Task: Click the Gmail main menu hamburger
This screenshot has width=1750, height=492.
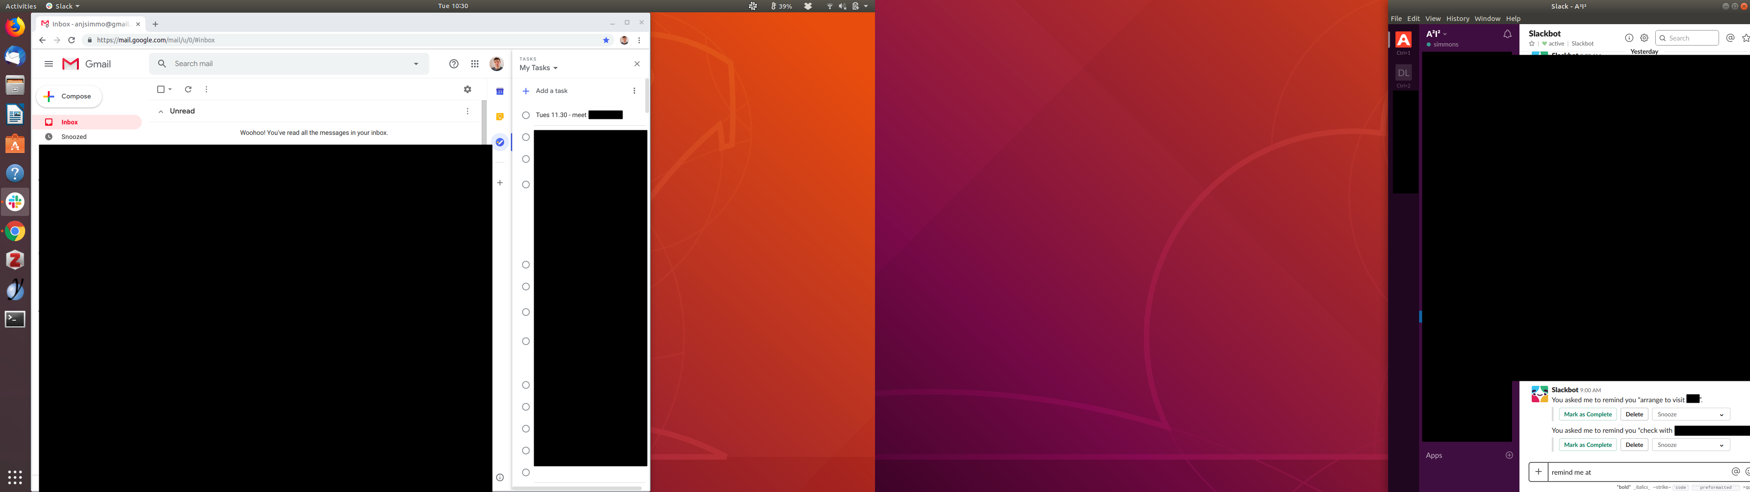Action: tap(48, 64)
